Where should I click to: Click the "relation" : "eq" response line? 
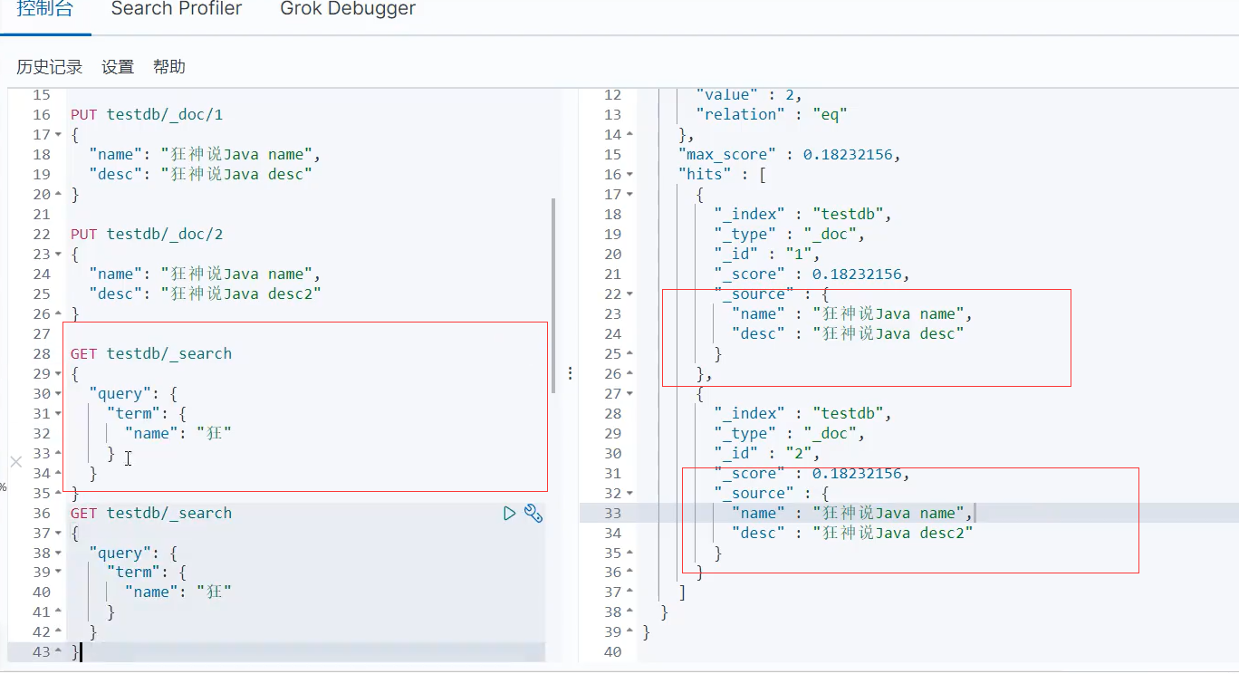772,115
